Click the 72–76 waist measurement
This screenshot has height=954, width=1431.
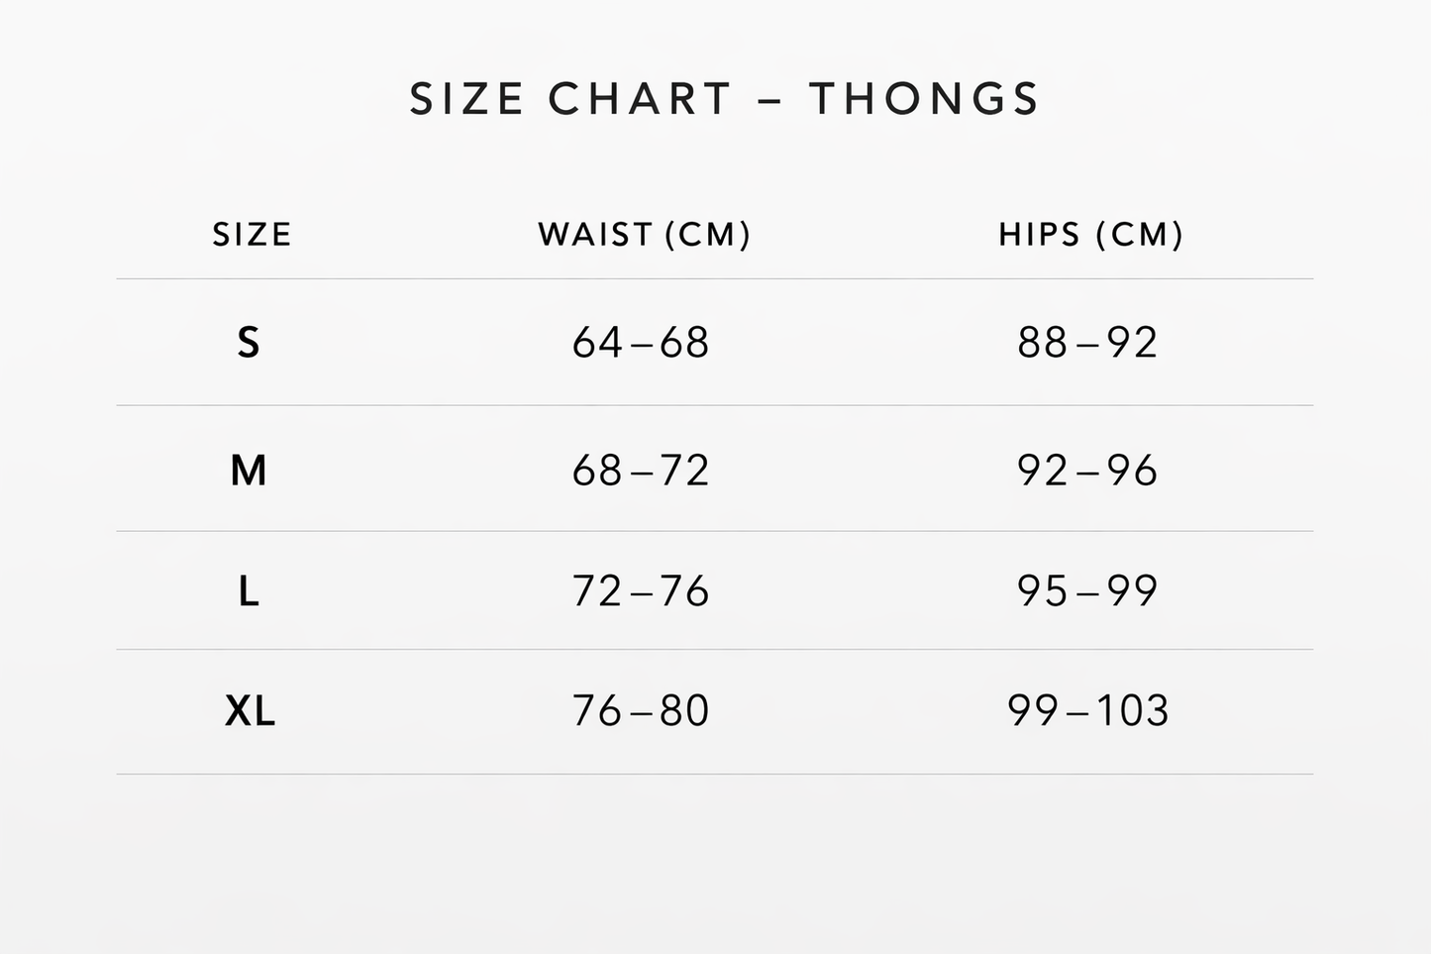click(x=641, y=591)
